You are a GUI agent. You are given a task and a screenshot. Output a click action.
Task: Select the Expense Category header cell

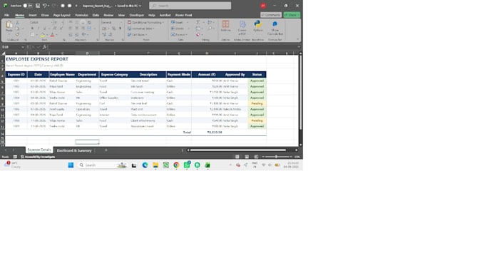pyautogui.click(x=114, y=75)
